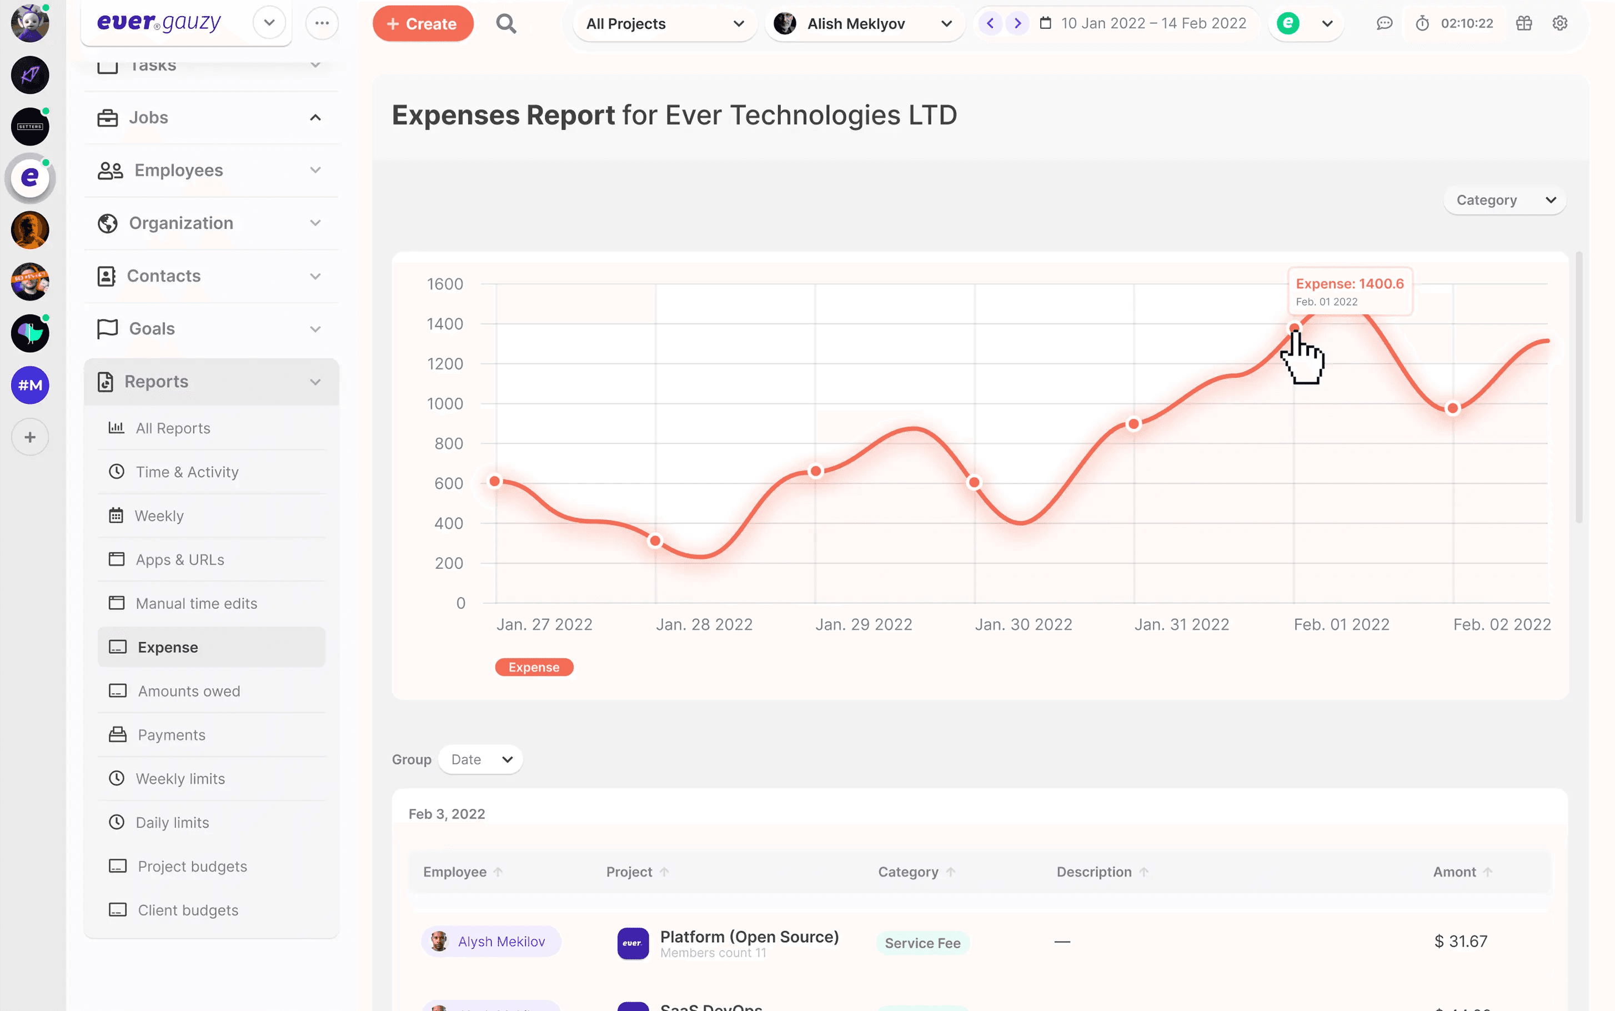Image resolution: width=1615 pixels, height=1011 pixels.
Task: Click the three-dots more options button
Action: coord(322,23)
